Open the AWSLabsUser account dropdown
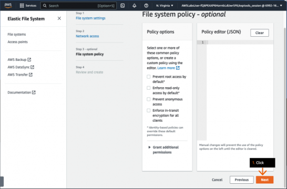The height and width of the screenshot is (189, 287). pyautogui.click(x=232, y=6)
